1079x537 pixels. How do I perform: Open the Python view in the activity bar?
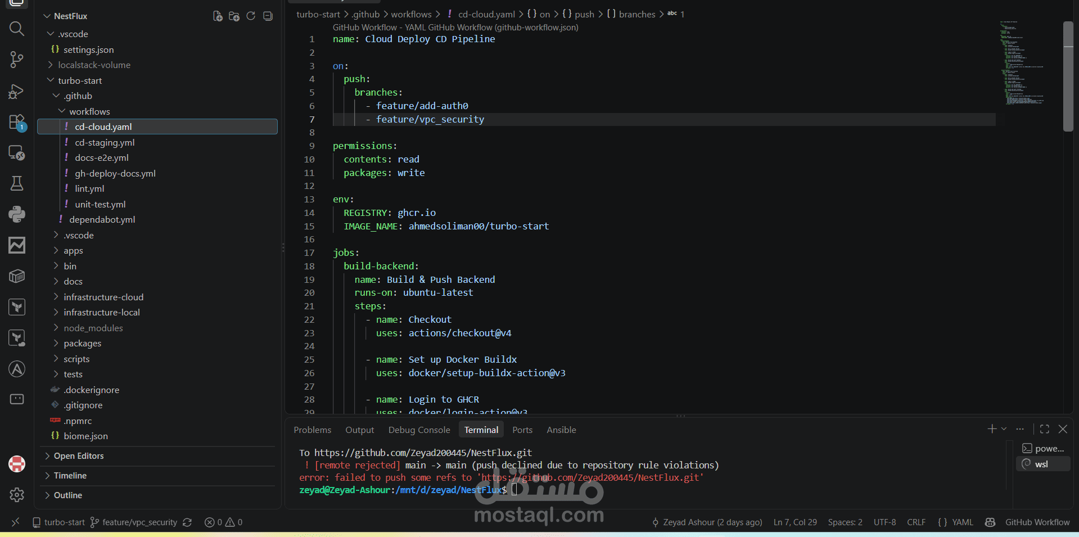[17, 214]
